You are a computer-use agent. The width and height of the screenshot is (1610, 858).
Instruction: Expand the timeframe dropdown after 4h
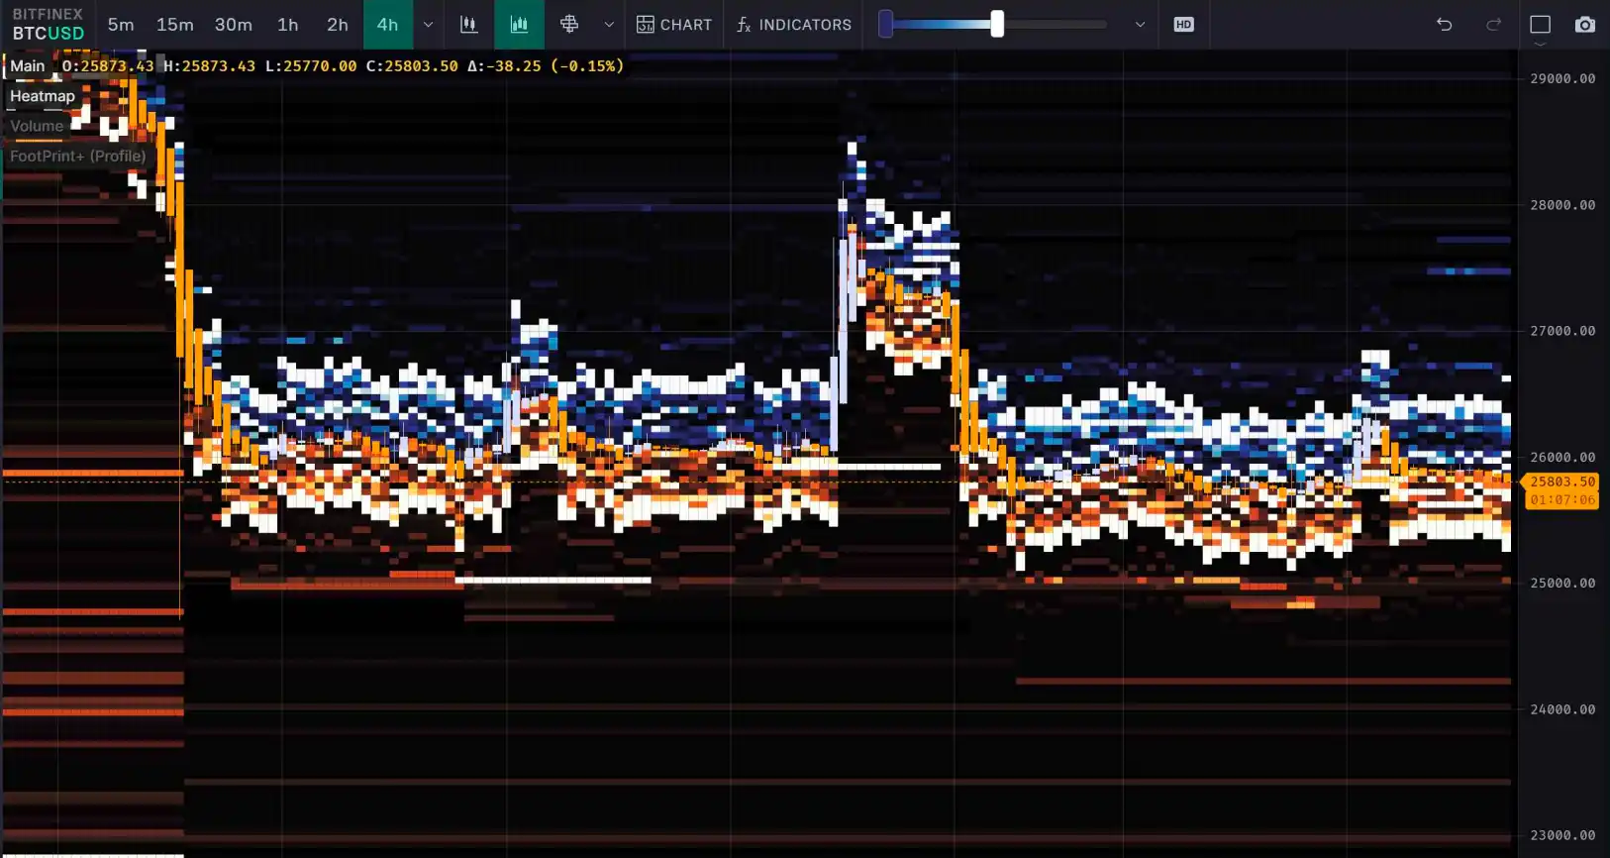pyautogui.click(x=428, y=25)
